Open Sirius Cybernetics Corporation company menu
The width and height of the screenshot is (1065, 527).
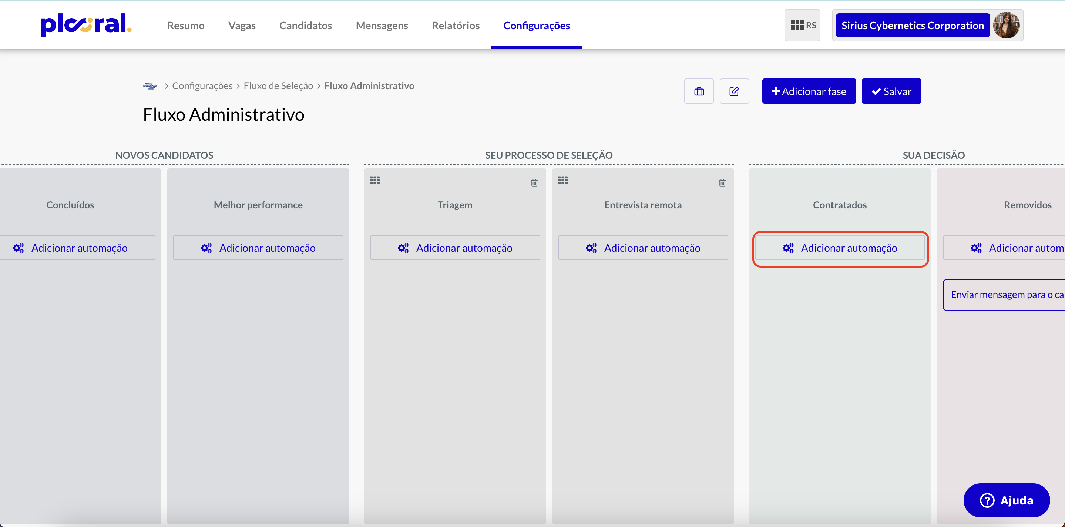[913, 25]
